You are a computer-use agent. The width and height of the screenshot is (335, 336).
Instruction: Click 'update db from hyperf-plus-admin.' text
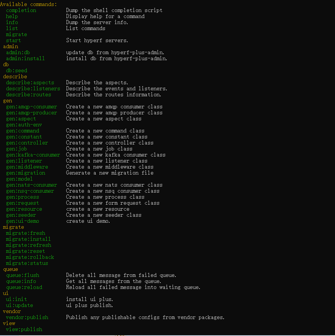(115, 53)
